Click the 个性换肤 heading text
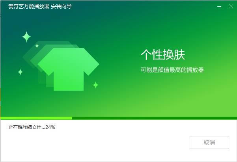The height and width of the screenshot is (162, 237). click(163, 54)
